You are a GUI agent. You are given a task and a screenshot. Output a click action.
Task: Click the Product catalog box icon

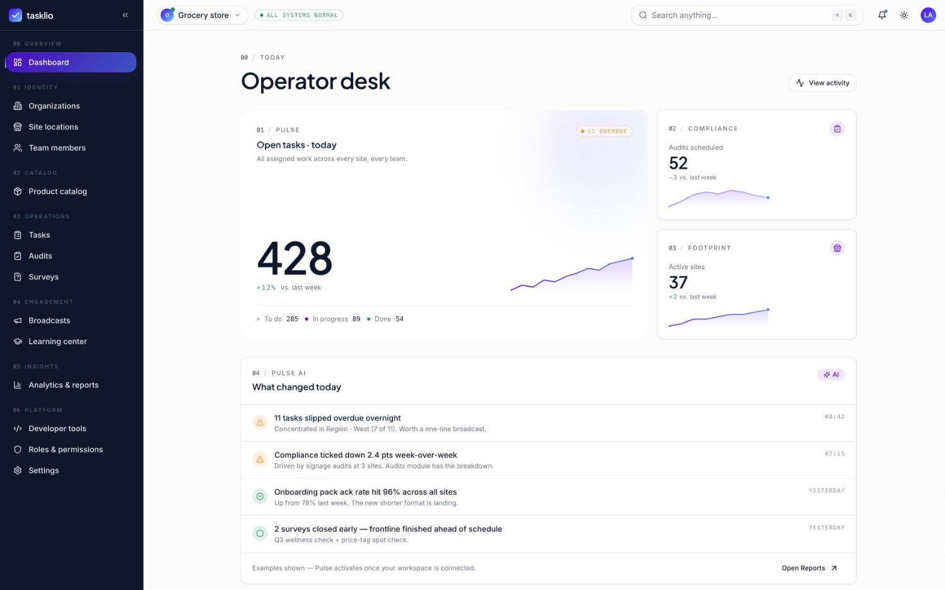click(x=18, y=191)
